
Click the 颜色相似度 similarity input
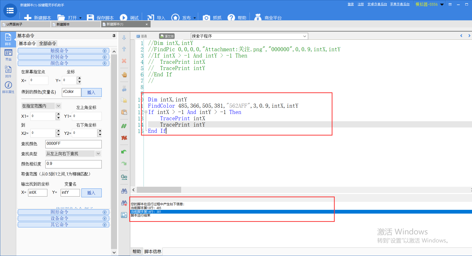pyautogui.click(x=73, y=164)
